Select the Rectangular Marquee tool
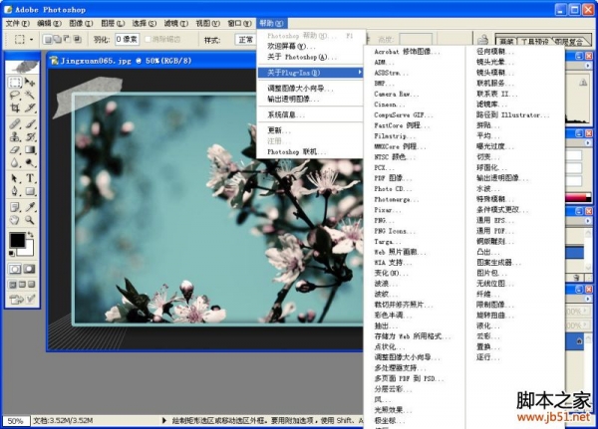 click(x=15, y=82)
